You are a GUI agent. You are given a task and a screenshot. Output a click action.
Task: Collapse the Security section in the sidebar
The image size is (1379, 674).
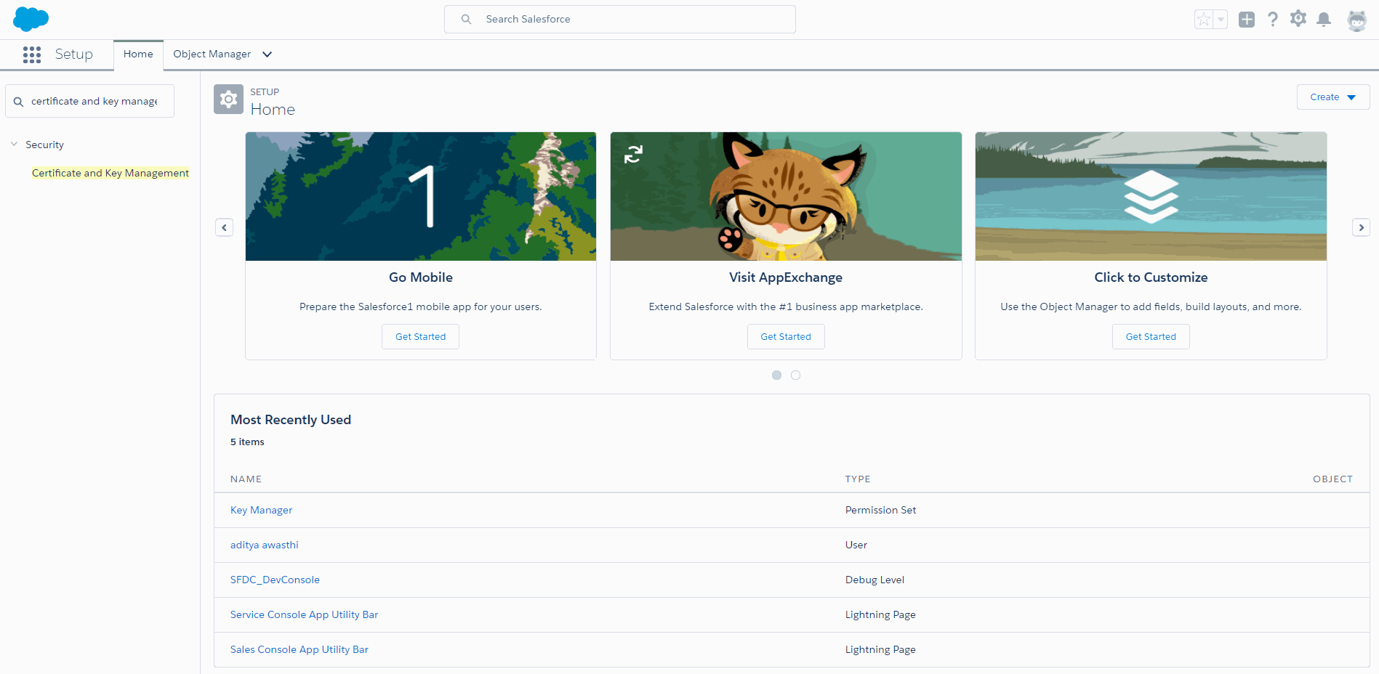tap(14, 144)
